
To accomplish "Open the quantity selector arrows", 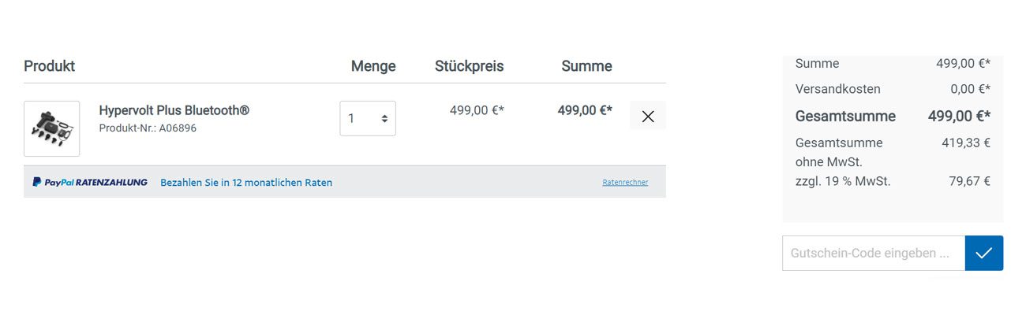I will pyautogui.click(x=384, y=118).
